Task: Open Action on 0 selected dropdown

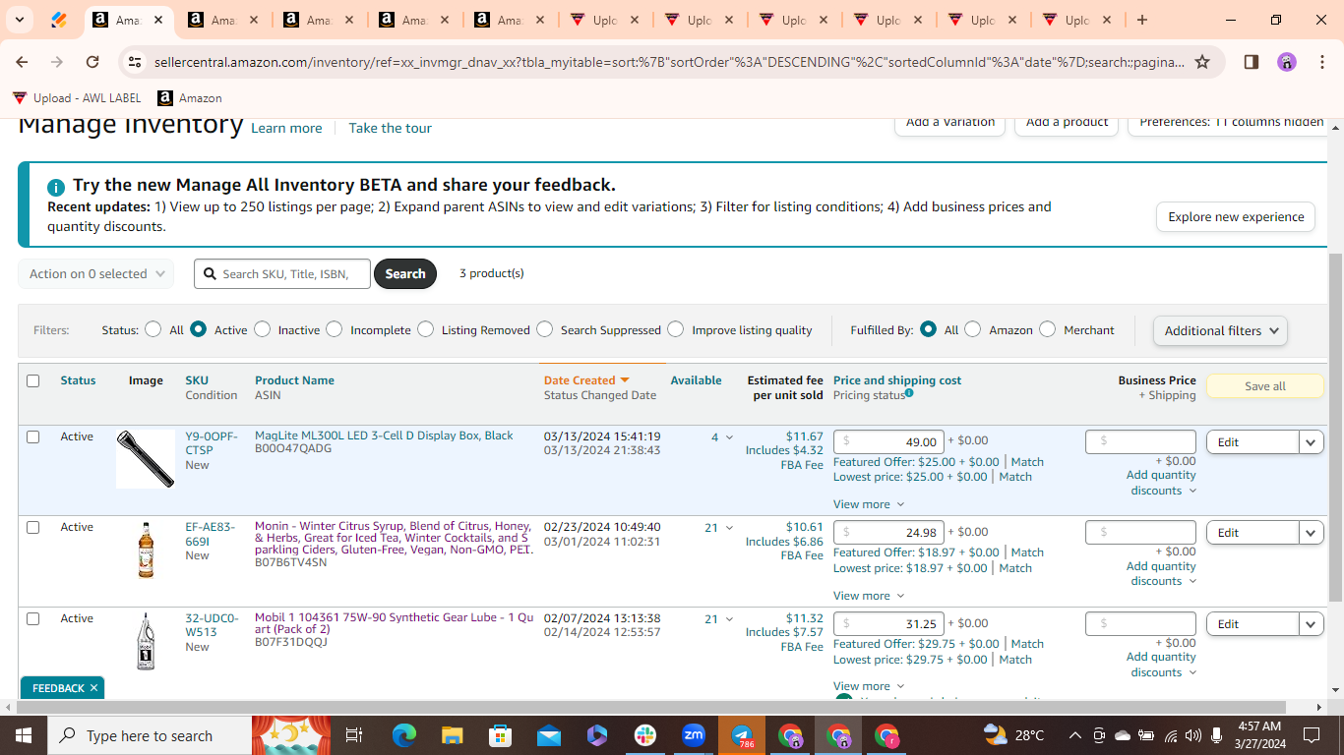Action: coord(96,274)
